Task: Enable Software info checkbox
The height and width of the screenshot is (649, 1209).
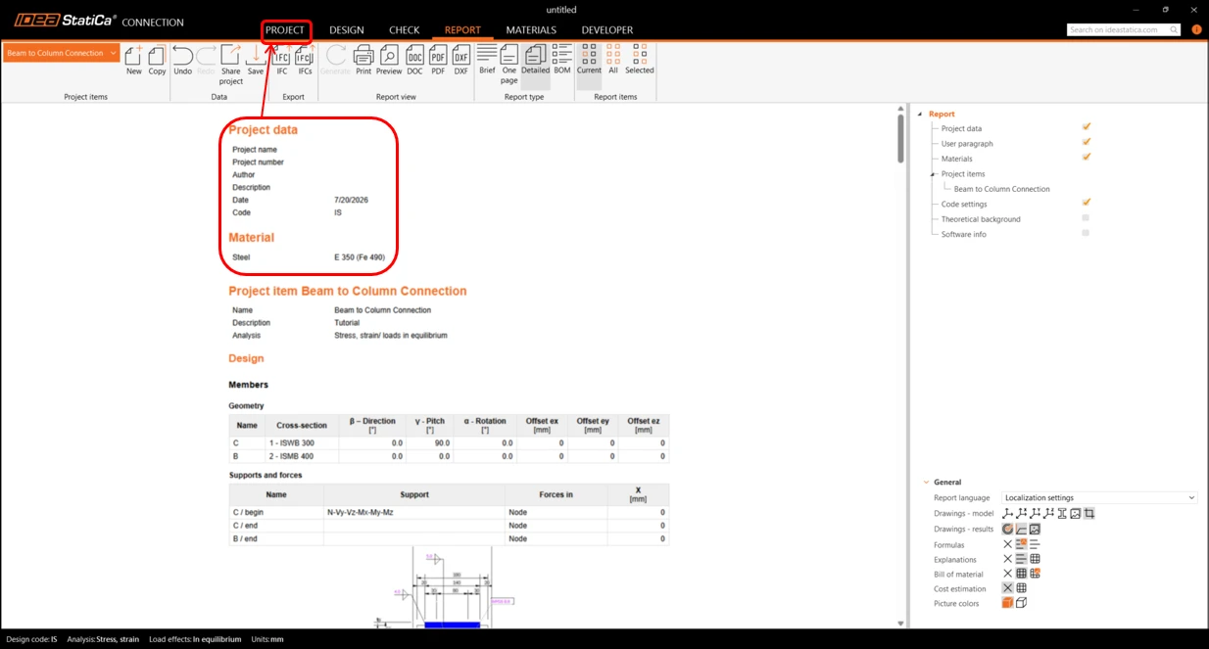Action: pyautogui.click(x=1086, y=233)
